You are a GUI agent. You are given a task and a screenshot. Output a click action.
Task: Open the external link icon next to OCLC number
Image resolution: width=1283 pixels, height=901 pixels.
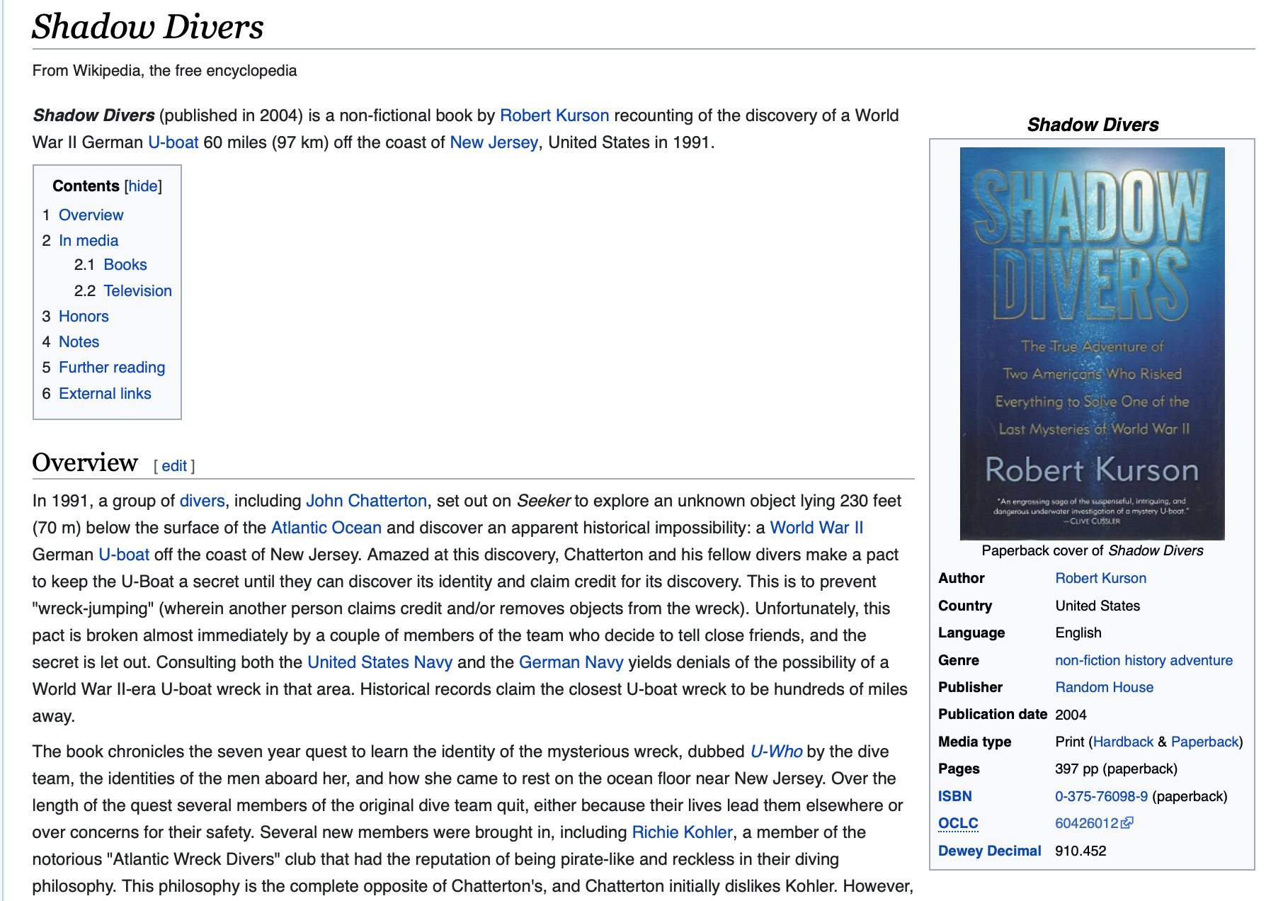1127,822
